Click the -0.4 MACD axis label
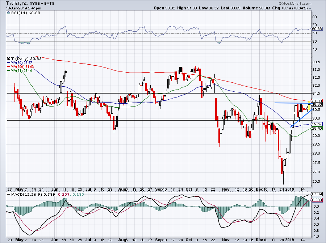 [316, 218]
